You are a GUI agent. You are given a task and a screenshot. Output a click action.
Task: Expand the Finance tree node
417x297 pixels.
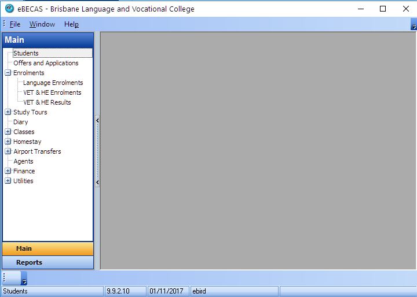pos(8,171)
